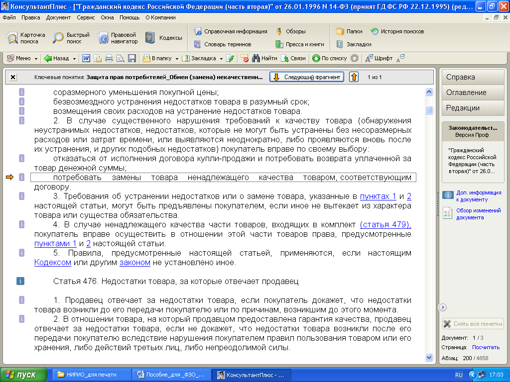
Task: Click RU language indicator in tray
Action: [x=459, y=375]
